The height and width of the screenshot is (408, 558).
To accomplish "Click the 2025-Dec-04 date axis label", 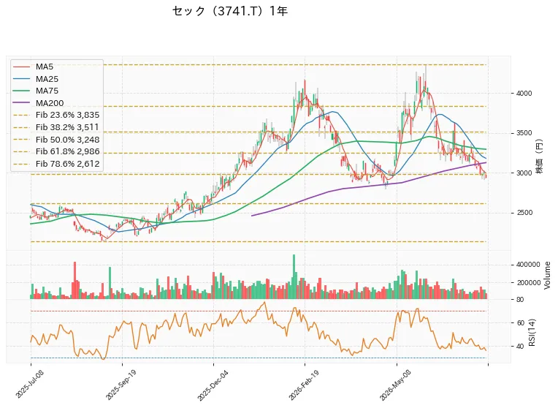I will (213, 385).
